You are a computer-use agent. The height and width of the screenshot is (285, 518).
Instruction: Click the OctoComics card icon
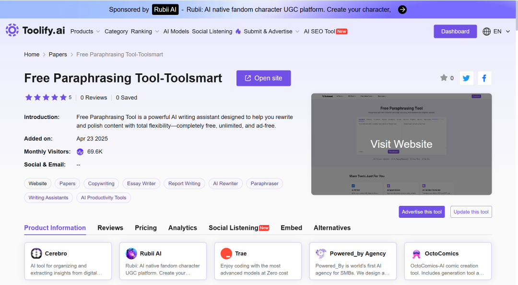[x=416, y=254]
